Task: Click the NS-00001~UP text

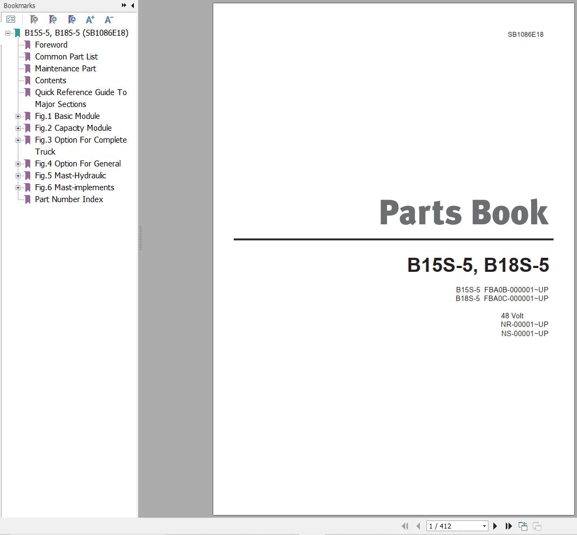Action: (525, 334)
